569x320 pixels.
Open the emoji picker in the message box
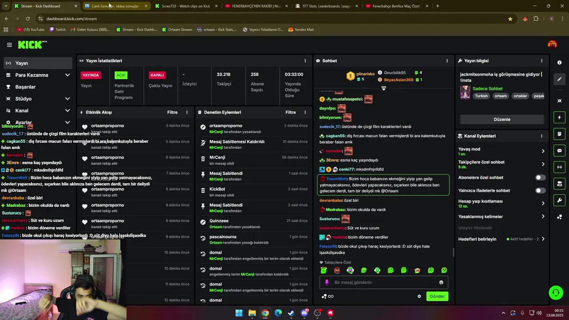tap(441, 282)
